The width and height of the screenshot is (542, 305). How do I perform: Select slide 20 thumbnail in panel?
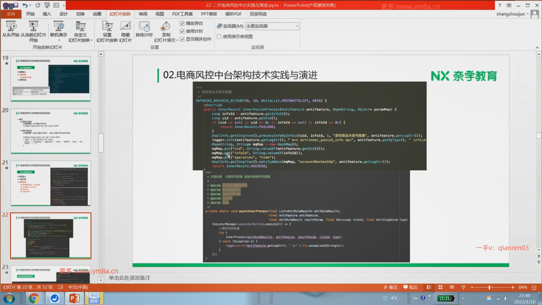coord(51,131)
